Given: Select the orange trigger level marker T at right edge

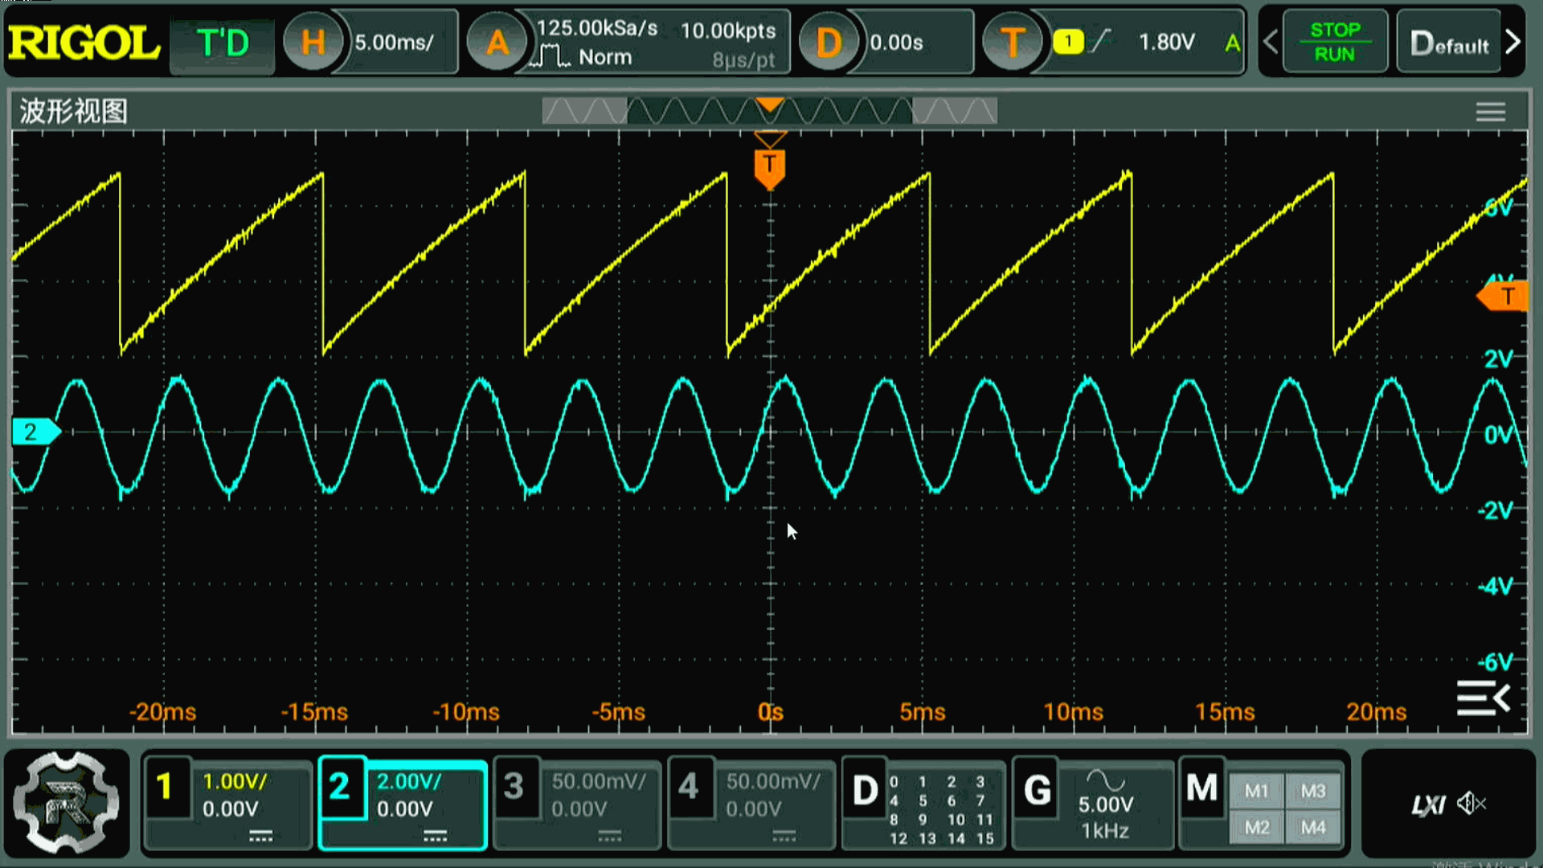Looking at the screenshot, I should [1503, 297].
